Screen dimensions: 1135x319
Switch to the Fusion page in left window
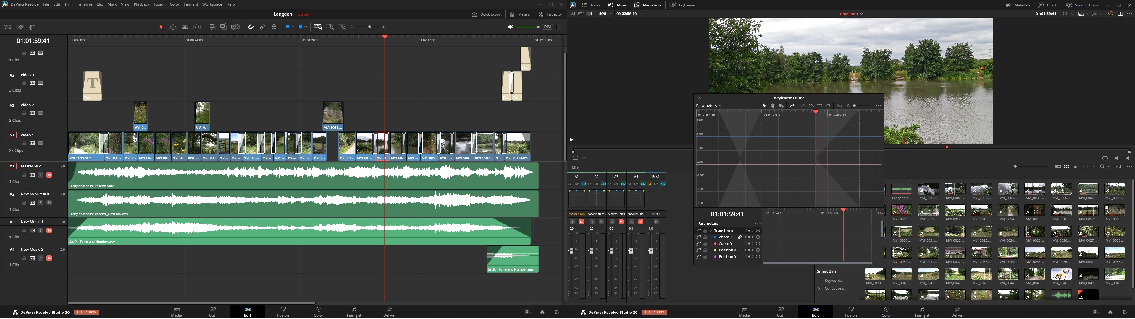pos(283,312)
